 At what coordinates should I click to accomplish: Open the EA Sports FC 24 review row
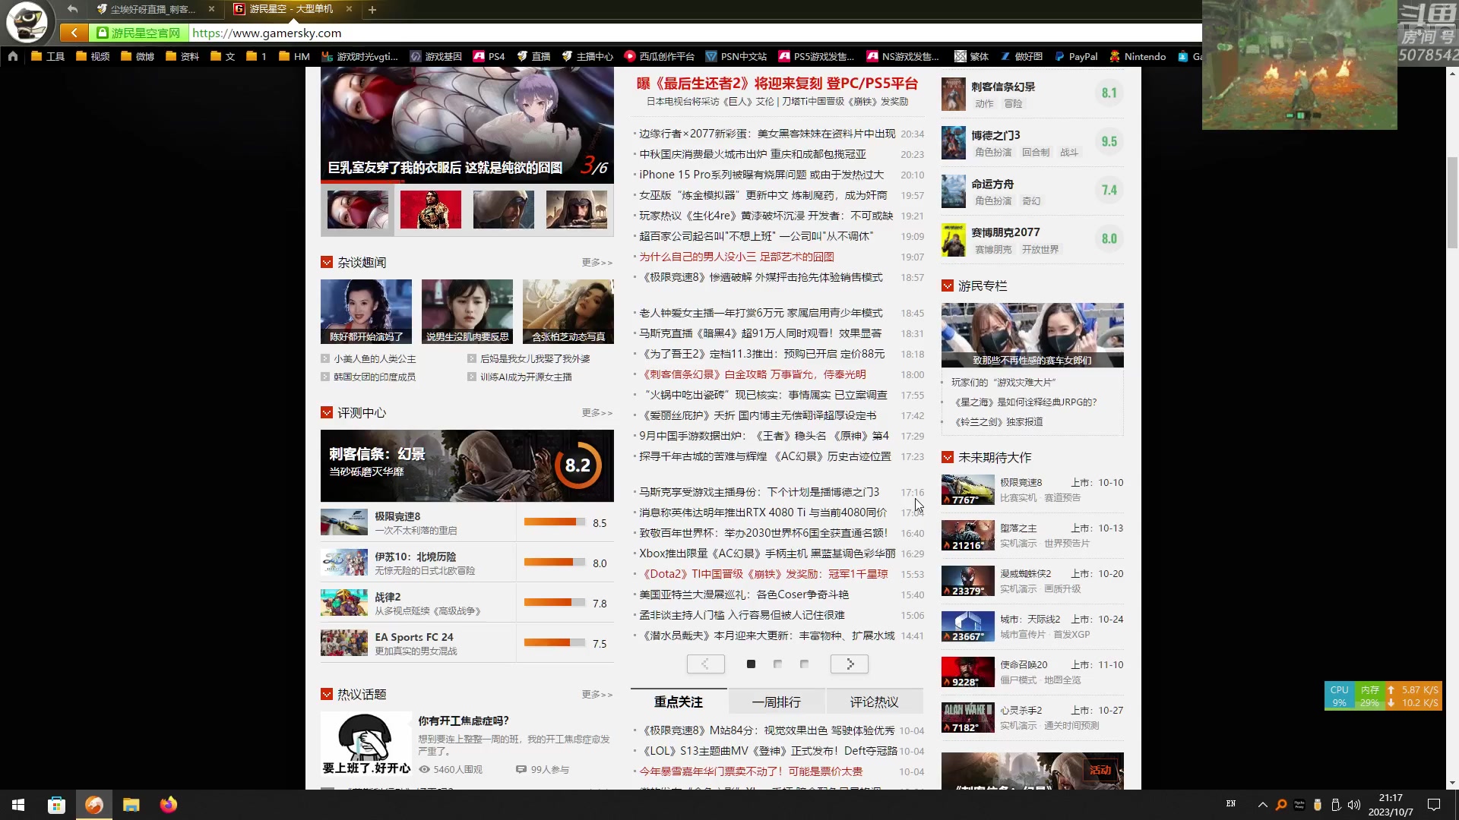click(x=467, y=643)
